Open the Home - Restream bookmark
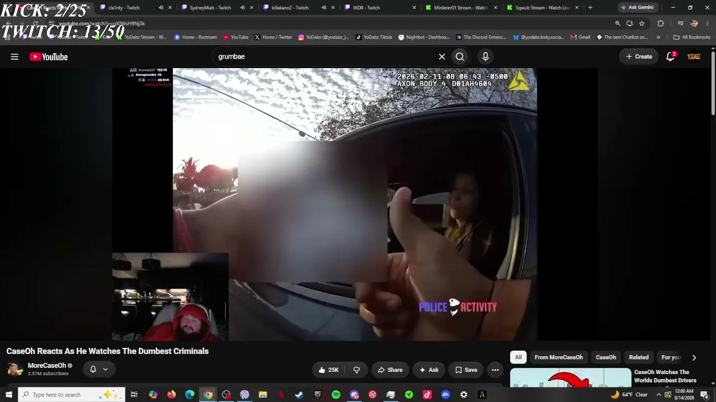This screenshot has width=716, height=402. tap(195, 37)
